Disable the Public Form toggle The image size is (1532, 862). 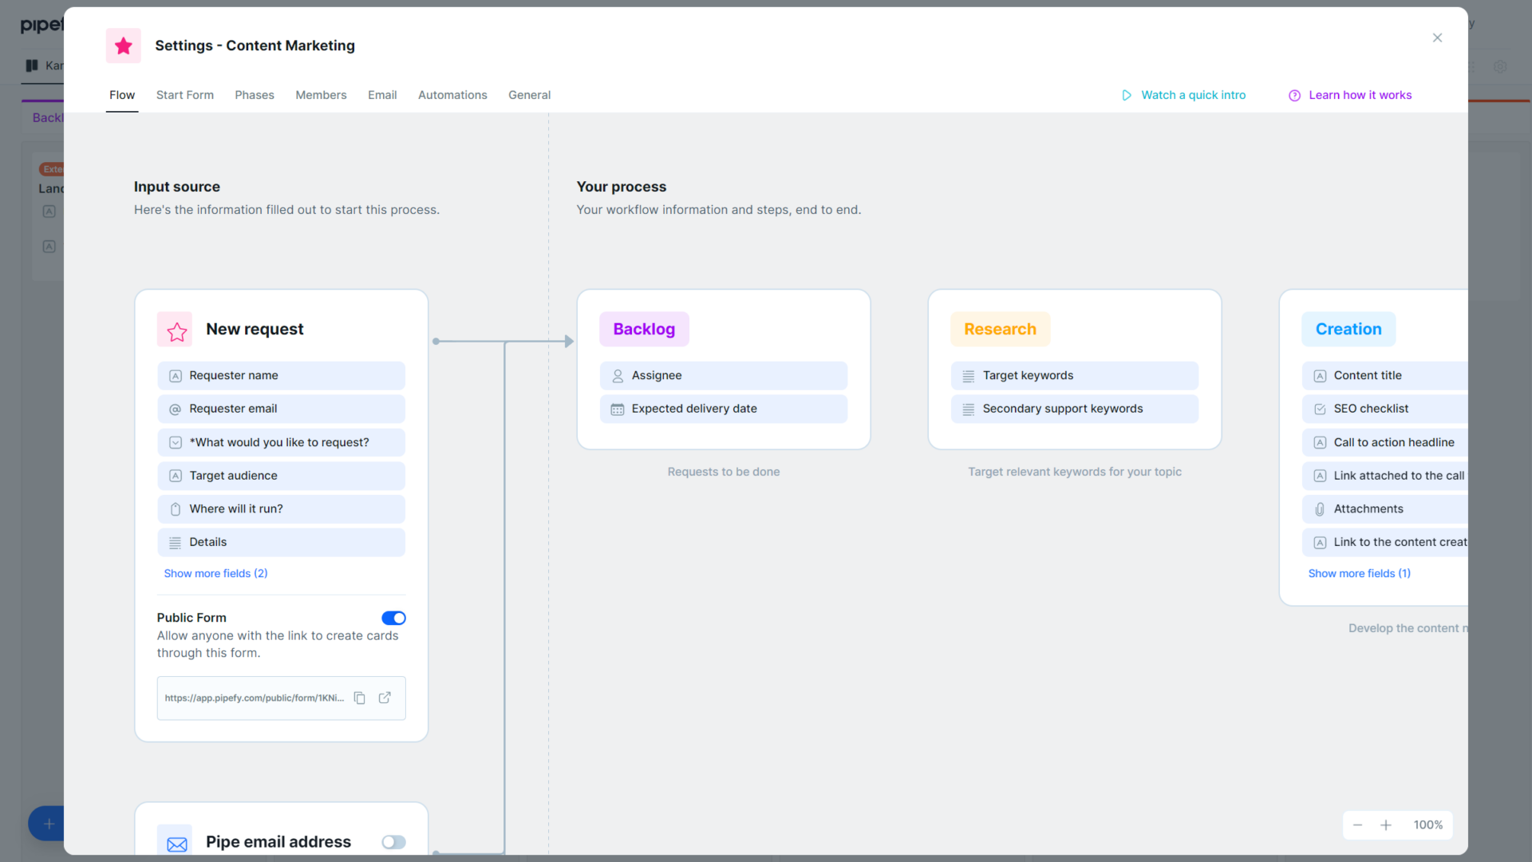(393, 618)
